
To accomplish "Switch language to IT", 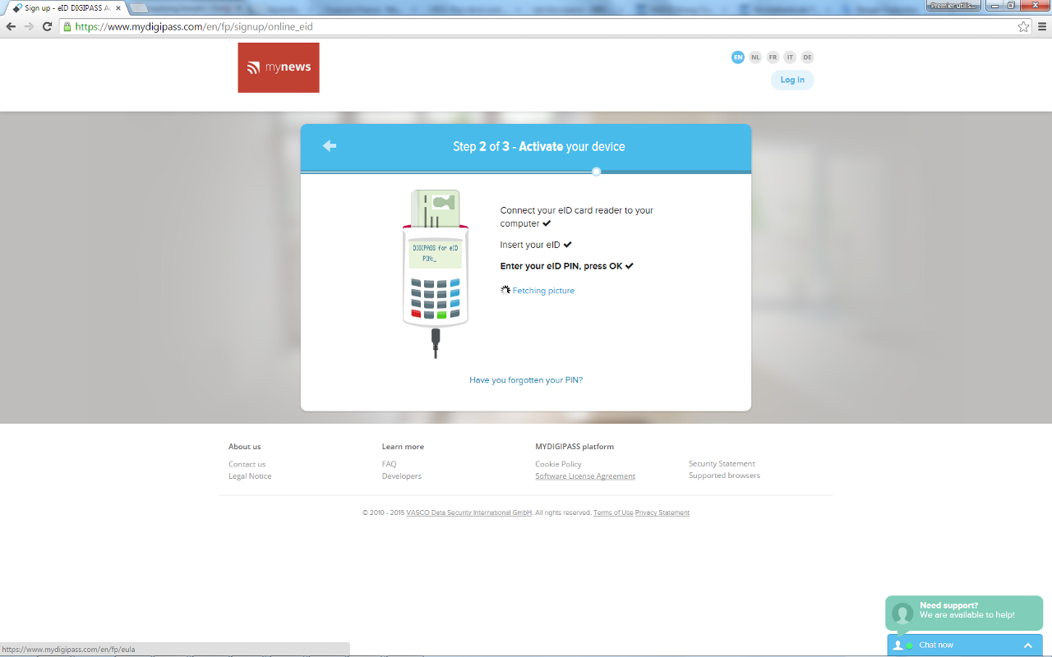I will point(790,57).
